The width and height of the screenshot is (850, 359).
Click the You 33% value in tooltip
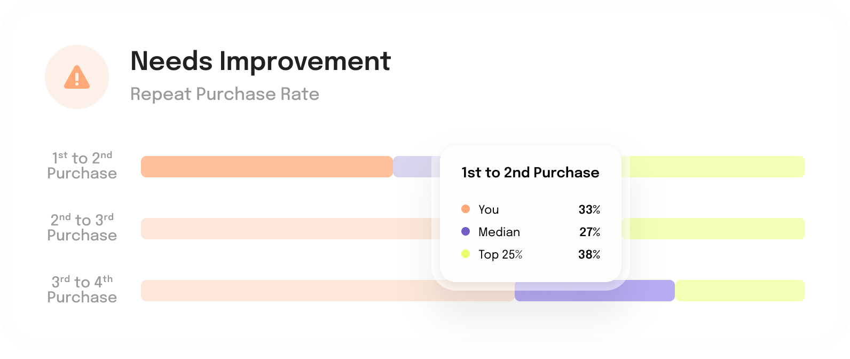589,209
